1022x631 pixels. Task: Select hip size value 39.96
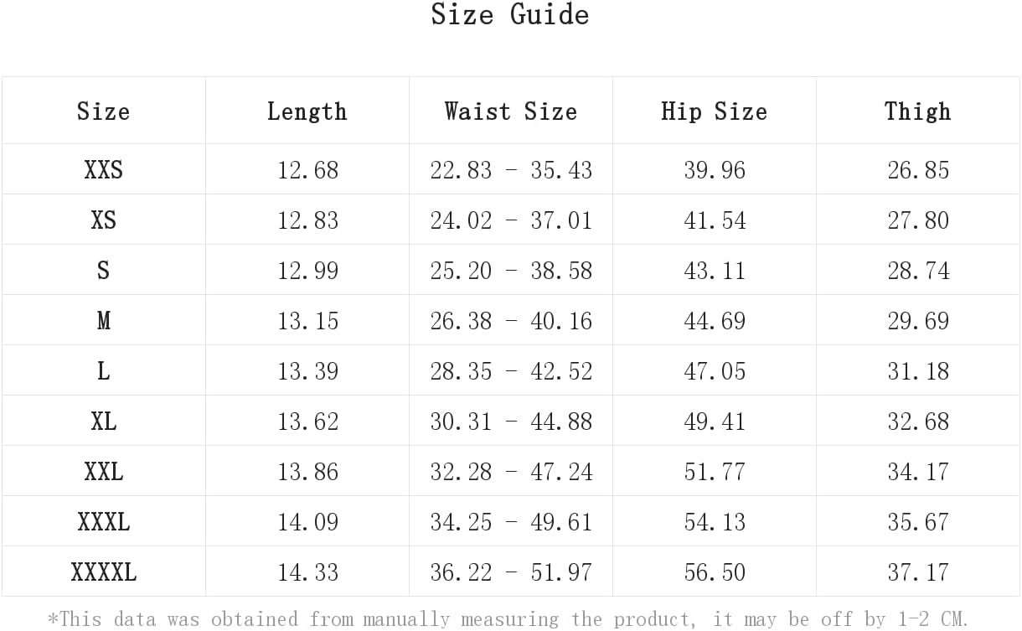click(x=715, y=170)
